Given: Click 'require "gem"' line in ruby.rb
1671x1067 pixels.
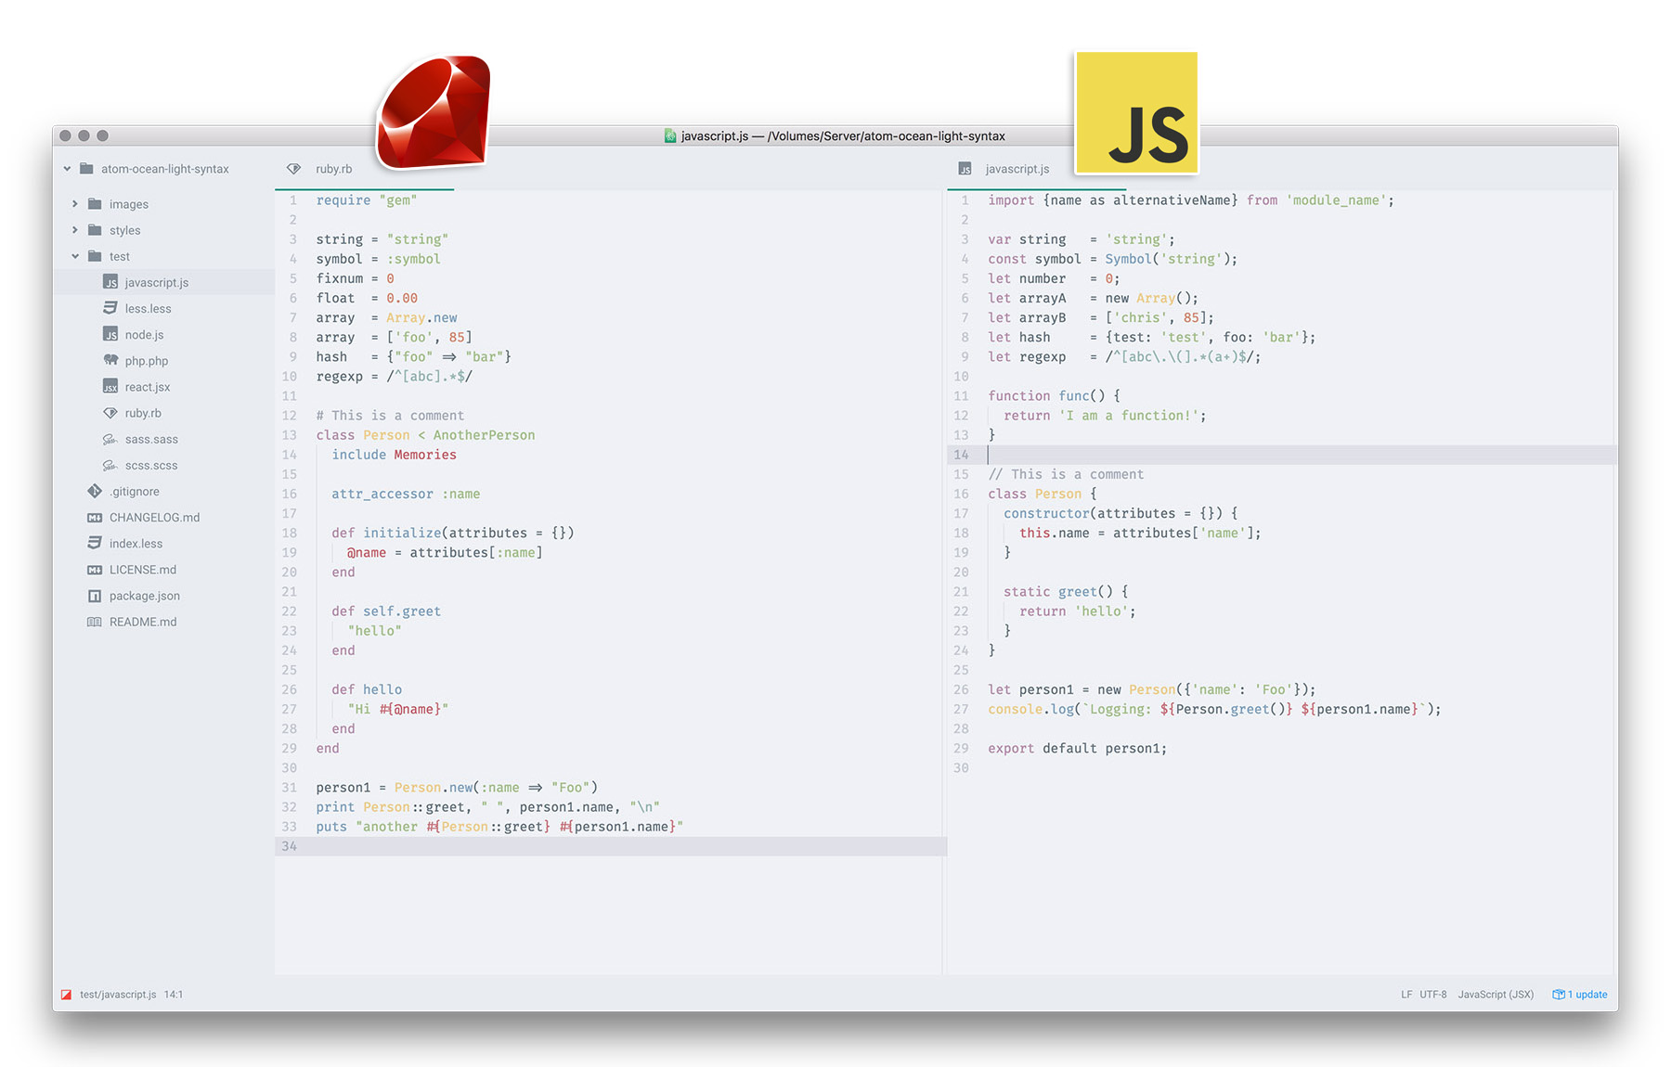Looking at the screenshot, I should click(x=366, y=200).
